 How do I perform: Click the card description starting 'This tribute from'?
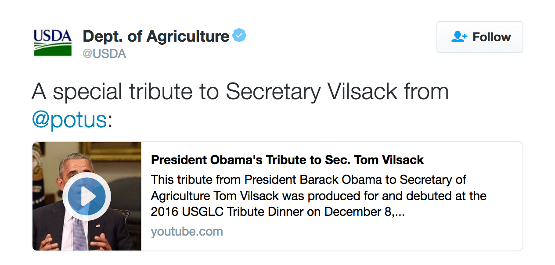coord(308,180)
